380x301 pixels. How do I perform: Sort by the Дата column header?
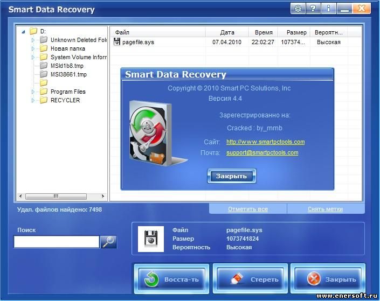point(227,32)
